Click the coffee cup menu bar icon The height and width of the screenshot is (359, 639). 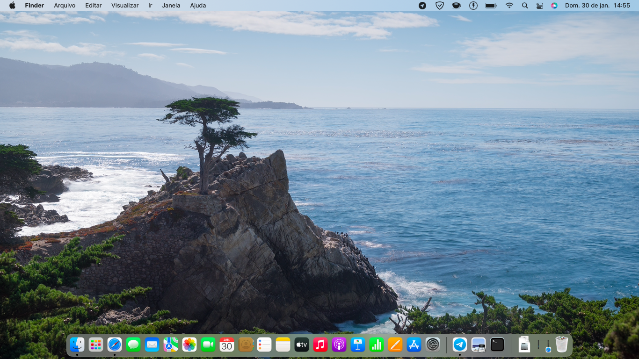(456, 6)
